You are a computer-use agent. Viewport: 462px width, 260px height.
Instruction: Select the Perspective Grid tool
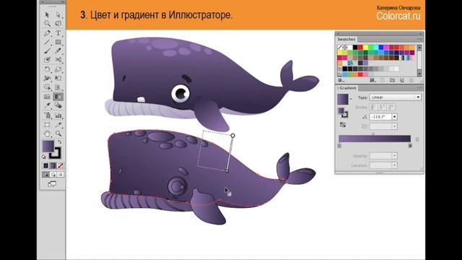[58, 87]
